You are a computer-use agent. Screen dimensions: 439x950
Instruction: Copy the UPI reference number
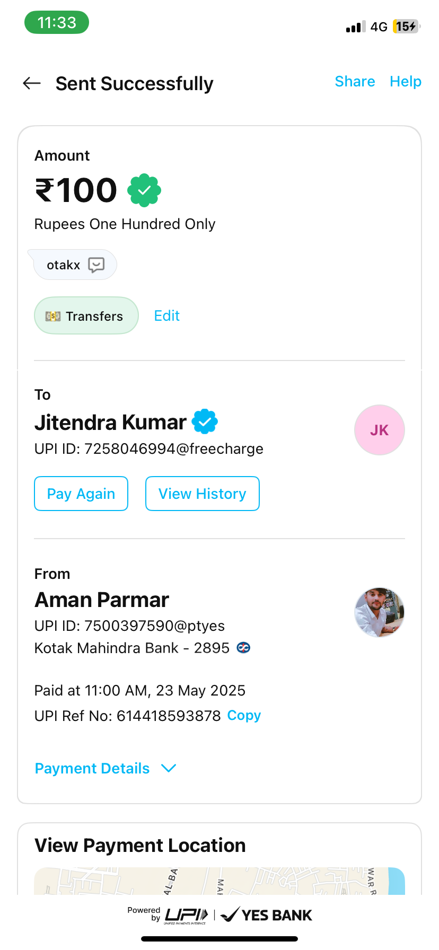click(x=244, y=716)
